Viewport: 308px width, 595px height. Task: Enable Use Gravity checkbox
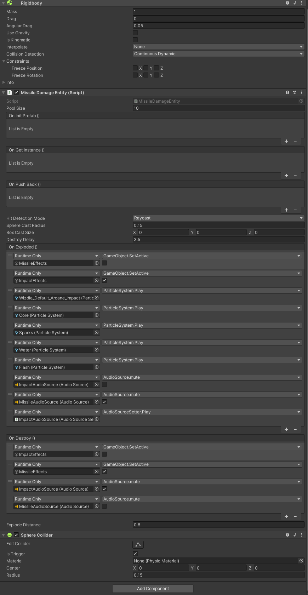[x=135, y=33]
